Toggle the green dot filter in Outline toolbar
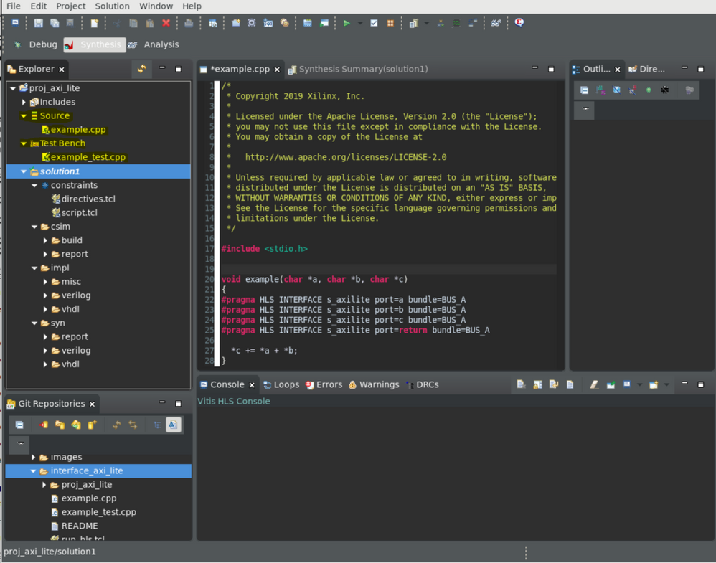 tap(649, 90)
